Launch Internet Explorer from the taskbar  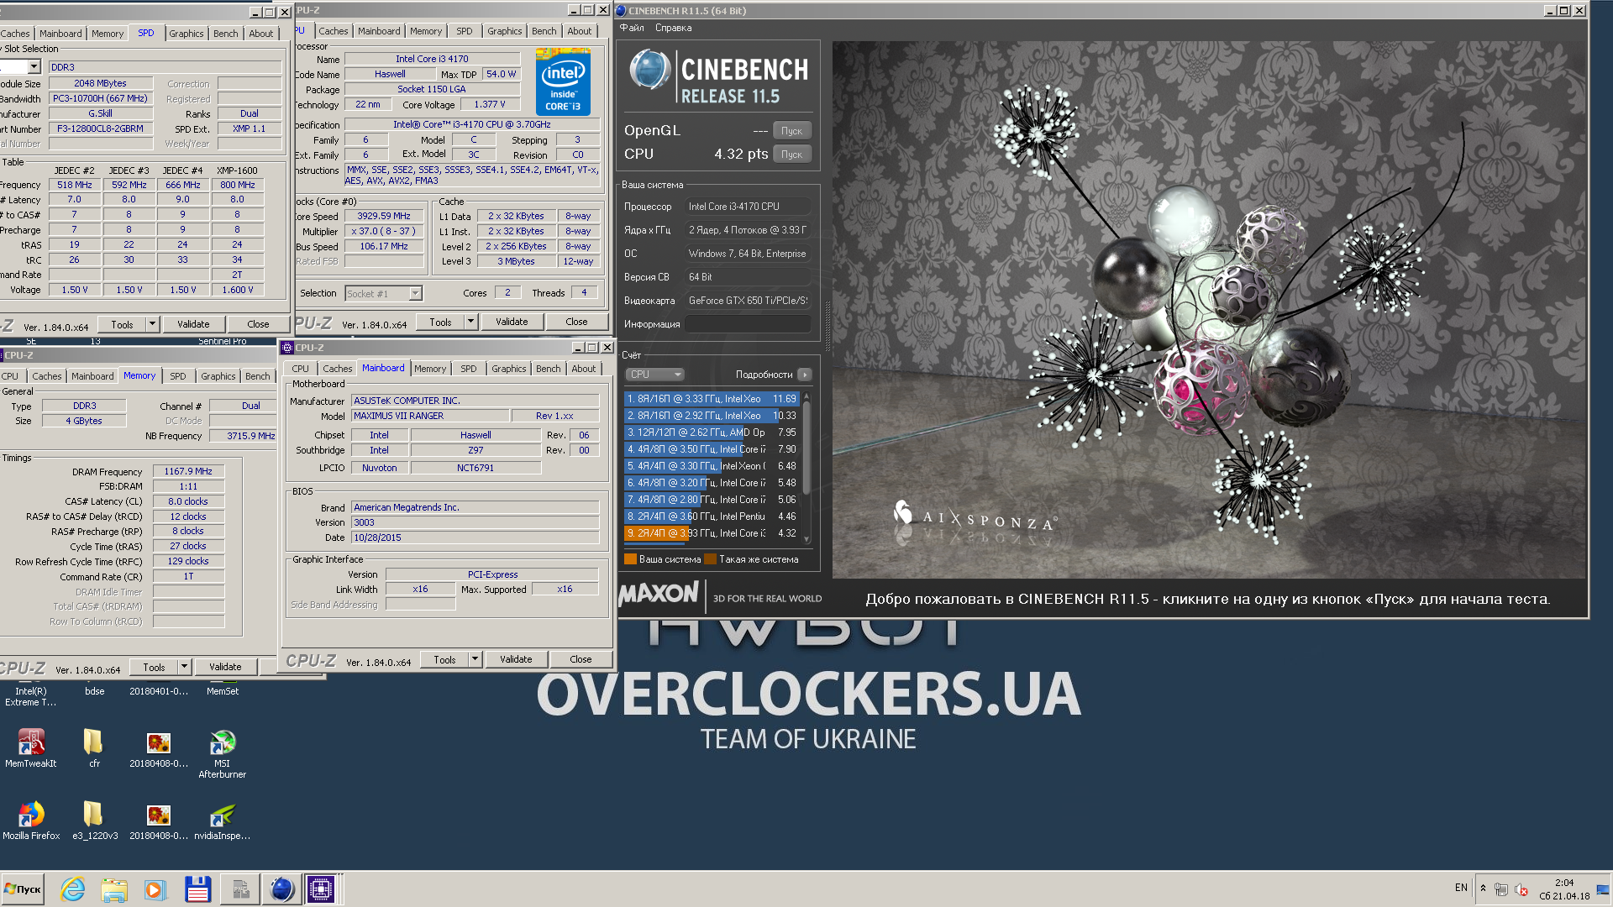point(72,889)
